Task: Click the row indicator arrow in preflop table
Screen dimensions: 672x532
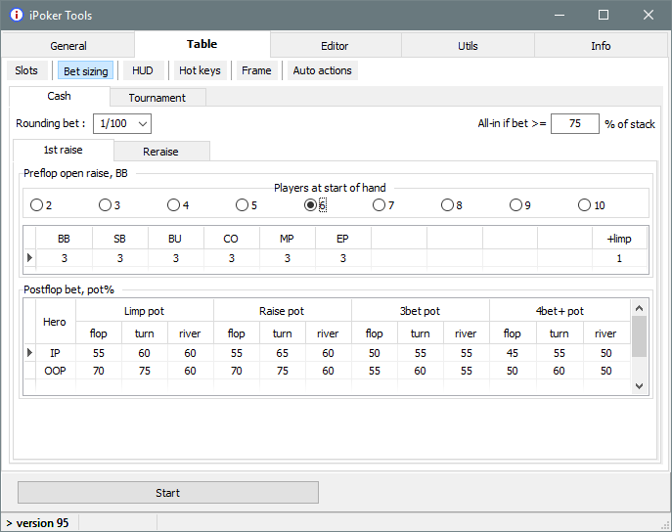Action: coord(29,258)
